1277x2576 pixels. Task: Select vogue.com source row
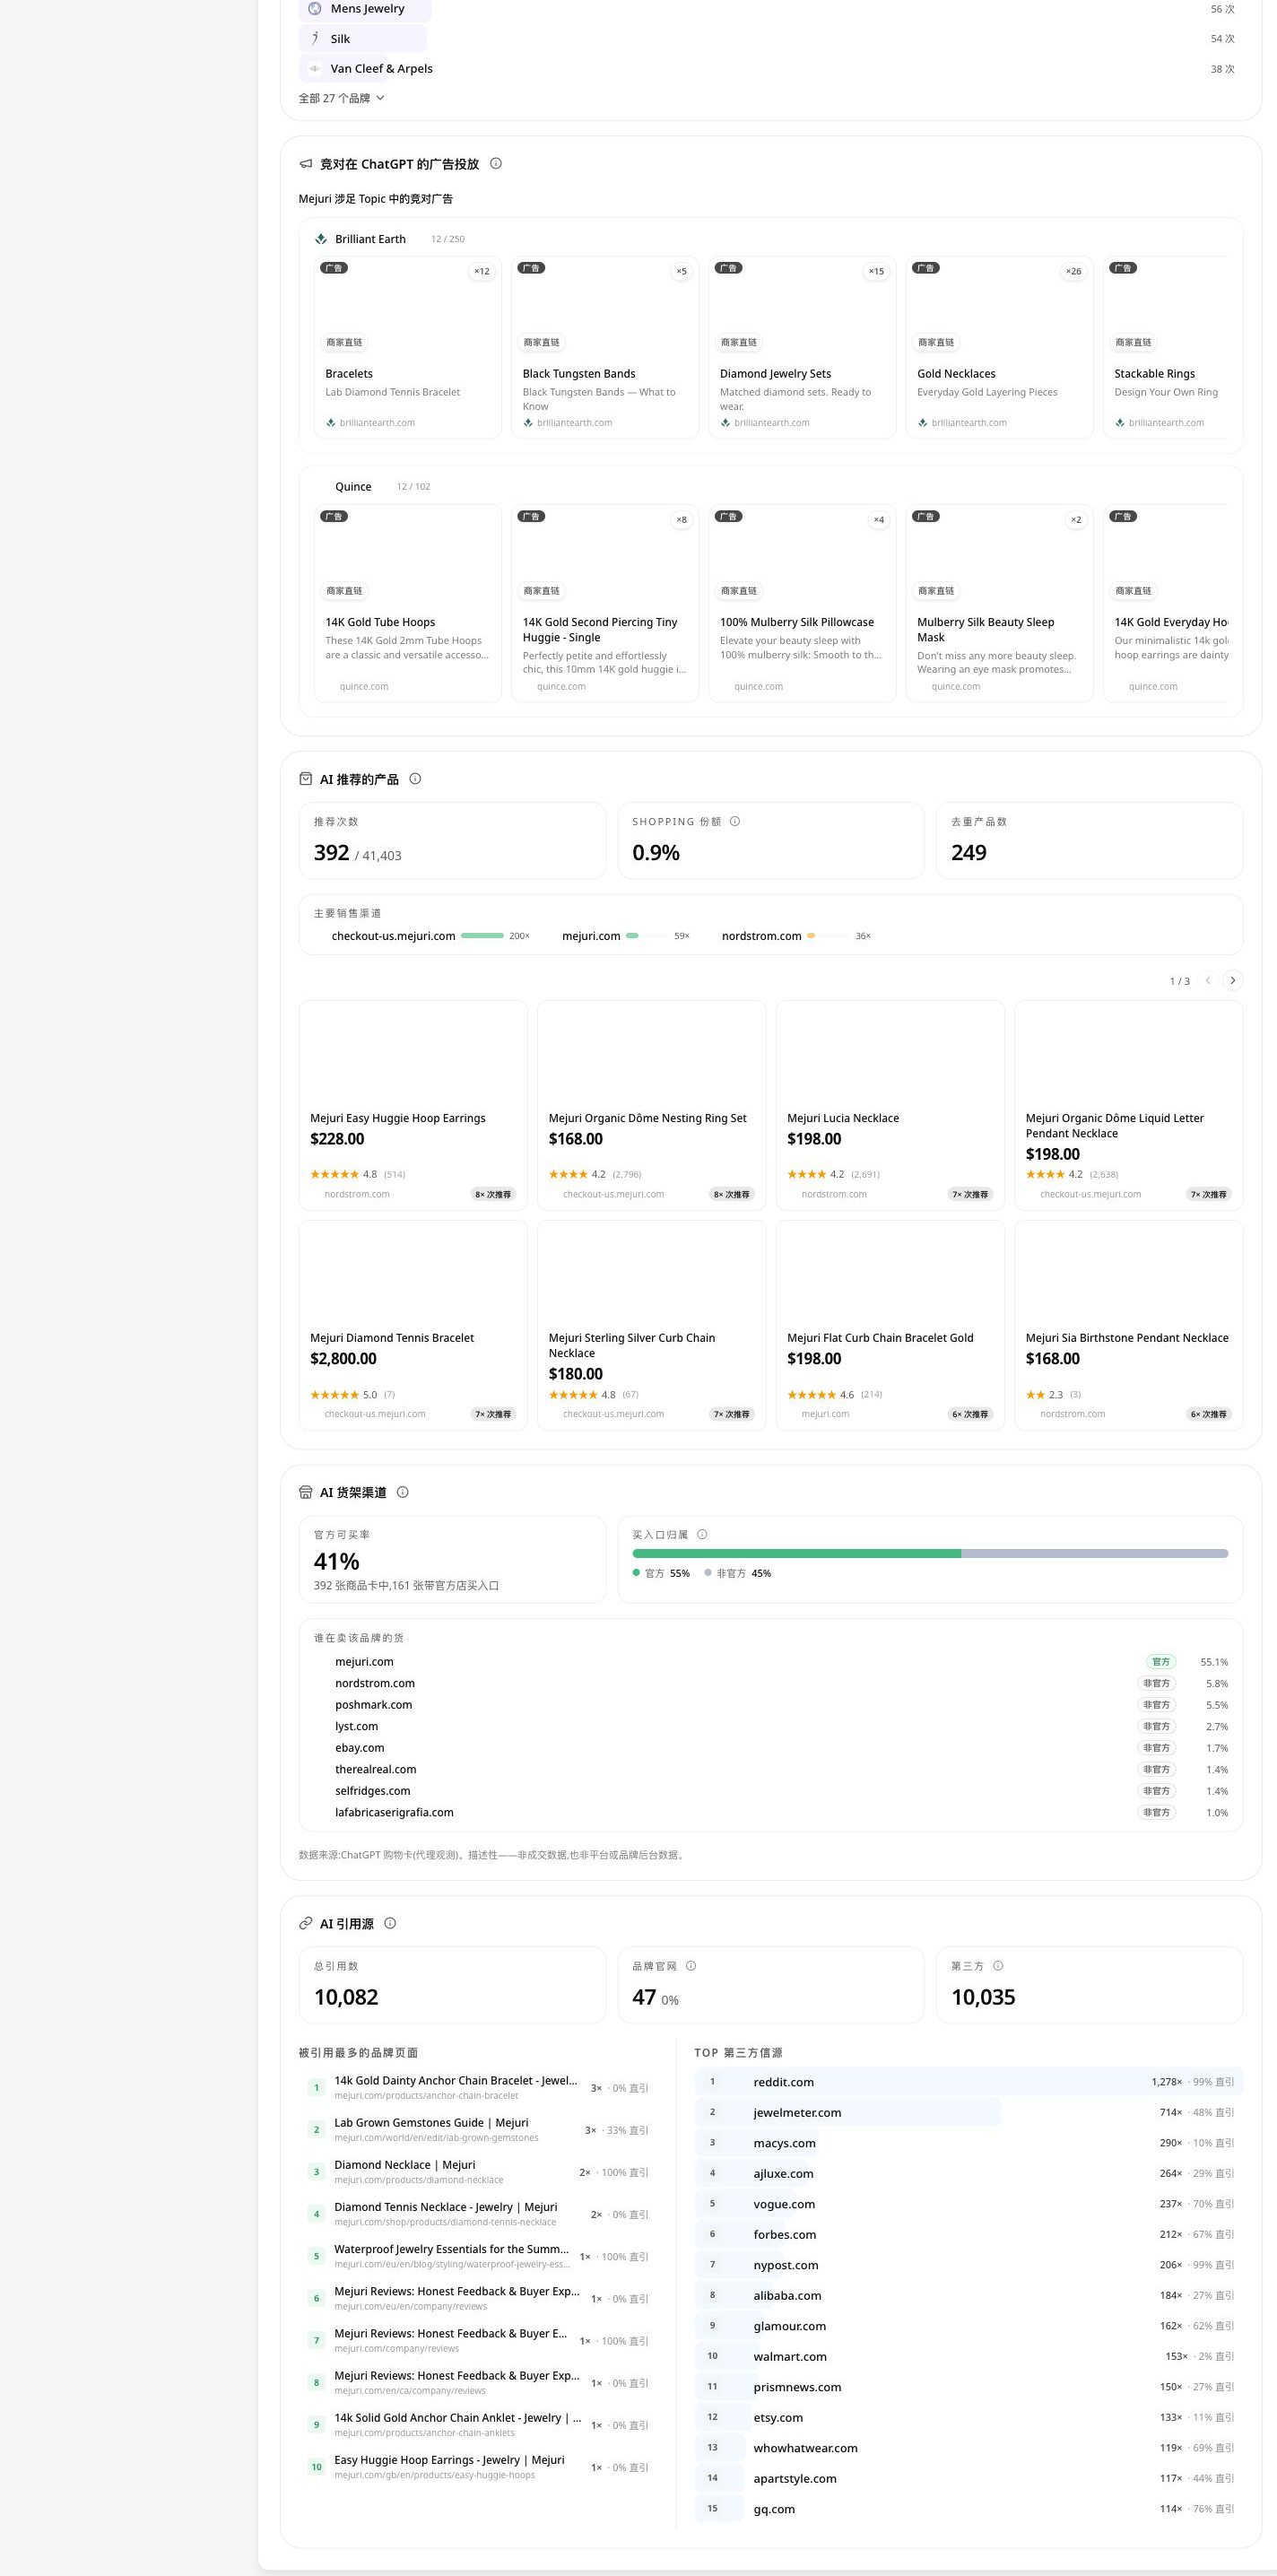968,2203
